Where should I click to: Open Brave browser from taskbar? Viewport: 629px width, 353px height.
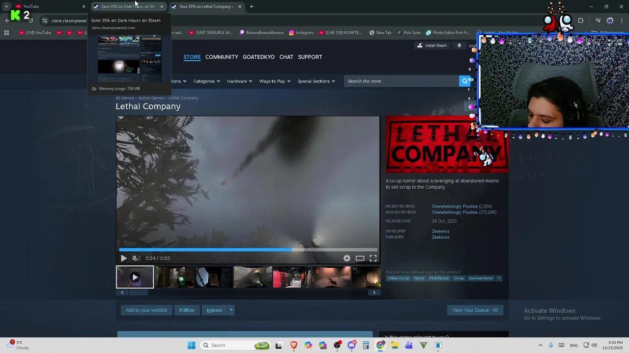pos(294,346)
